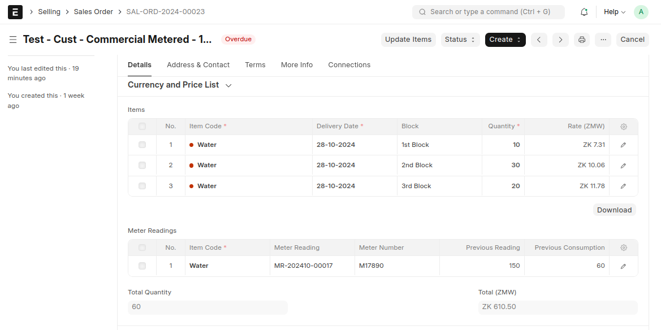Select all rows in Meter Readings

(142, 248)
